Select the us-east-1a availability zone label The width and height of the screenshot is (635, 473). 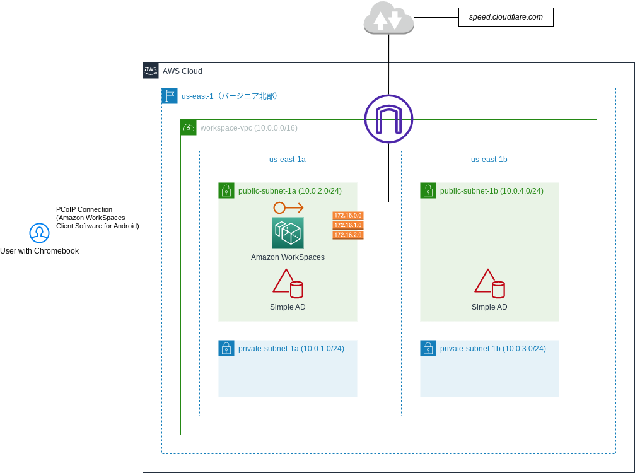(x=288, y=160)
